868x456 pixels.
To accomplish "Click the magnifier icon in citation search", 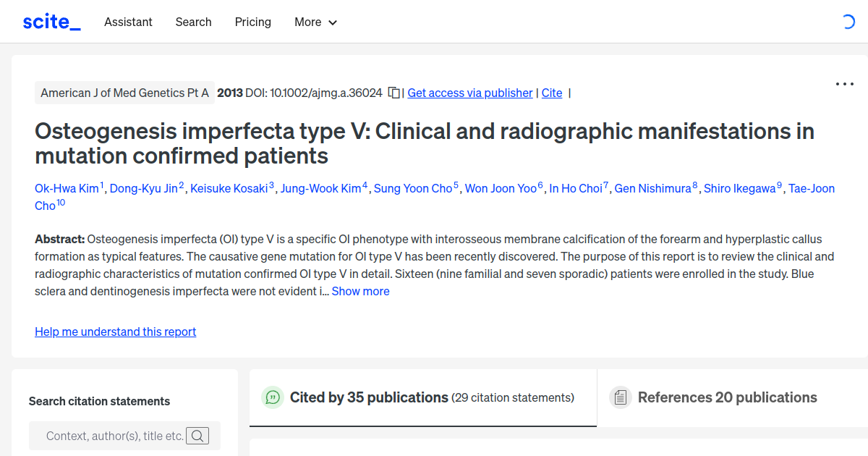I will point(197,435).
